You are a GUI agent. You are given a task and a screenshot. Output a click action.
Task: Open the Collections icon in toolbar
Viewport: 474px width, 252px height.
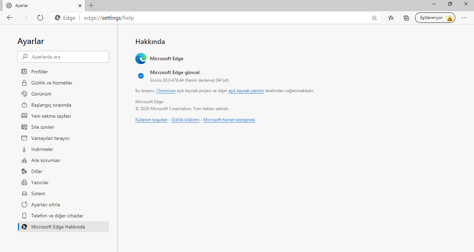406,18
